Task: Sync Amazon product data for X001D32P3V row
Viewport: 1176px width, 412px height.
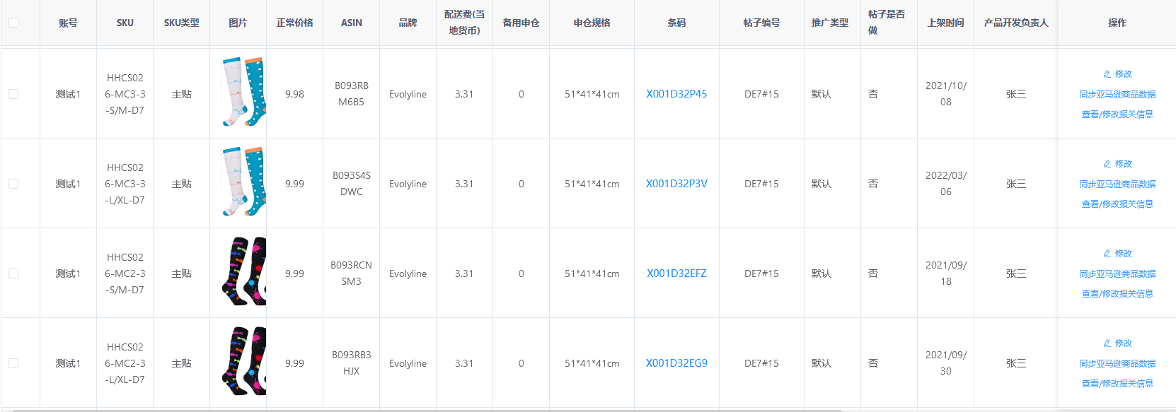Action: tap(1117, 184)
